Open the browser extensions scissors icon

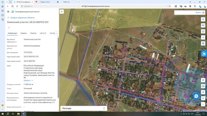tap(176, 6)
